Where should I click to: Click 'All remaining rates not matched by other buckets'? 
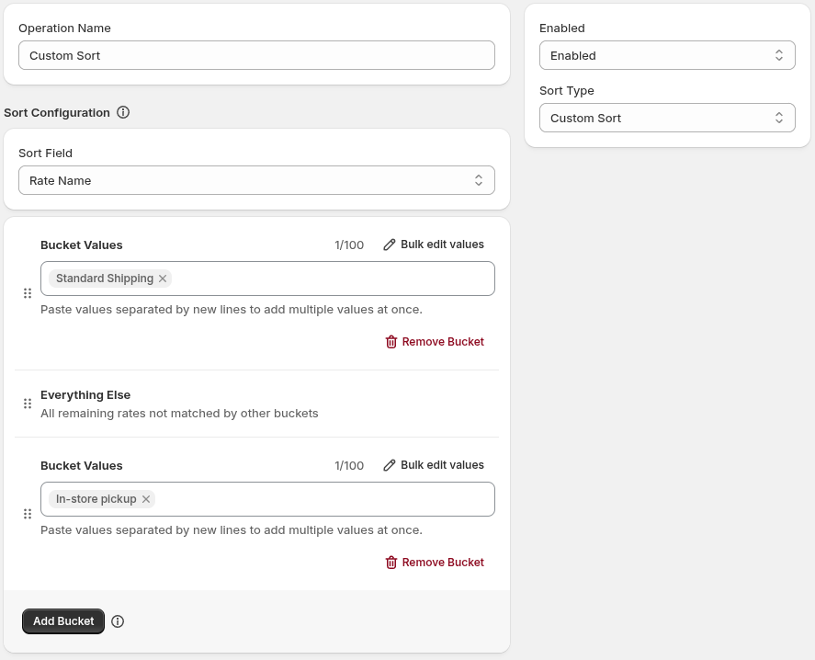tap(179, 413)
